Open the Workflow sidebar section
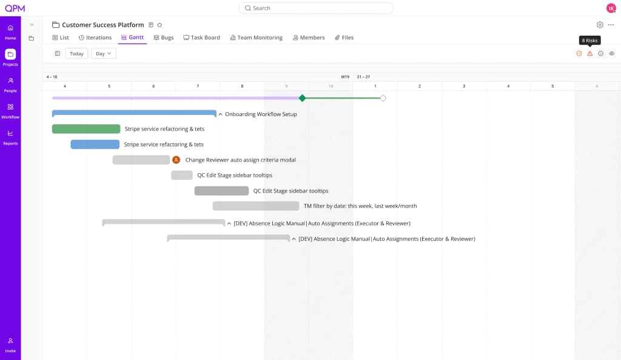The width and height of the screenshot is (621, 360). point(10,111)
